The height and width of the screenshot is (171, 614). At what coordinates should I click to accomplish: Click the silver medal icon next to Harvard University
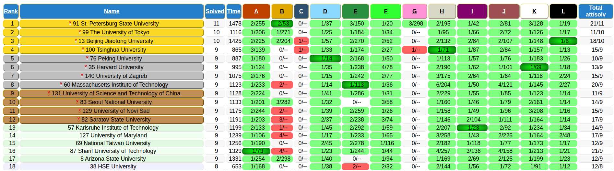tap(86, 67)
